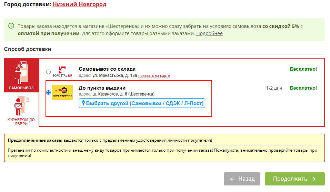Click the TOPDETAL.RU logo
Image resolution: width=330 pixels, height=192 pixels.
(x=62, y=72)
